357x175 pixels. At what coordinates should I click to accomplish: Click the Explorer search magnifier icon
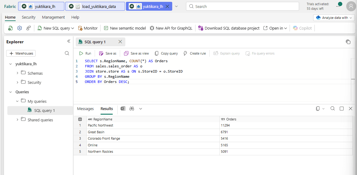[67, 53]
